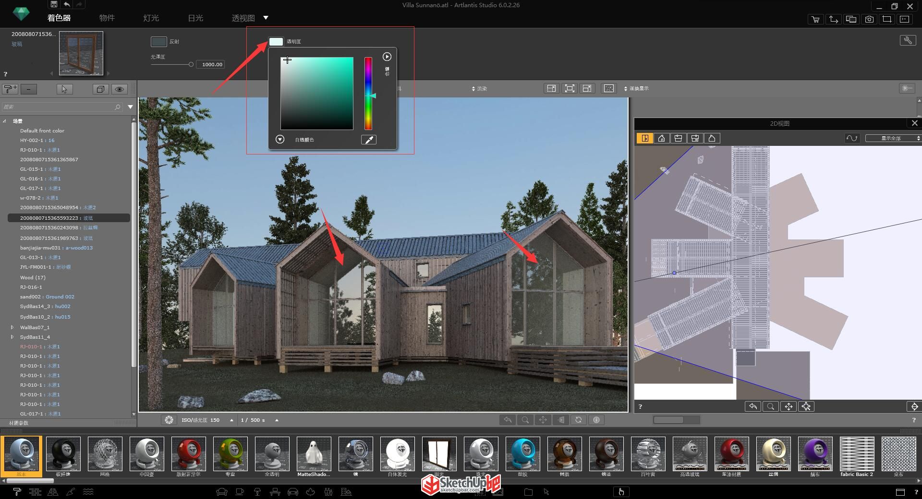
Task: Select banjiajia-mw031 : a-wood013 material
Action: [x=56, y=248]
